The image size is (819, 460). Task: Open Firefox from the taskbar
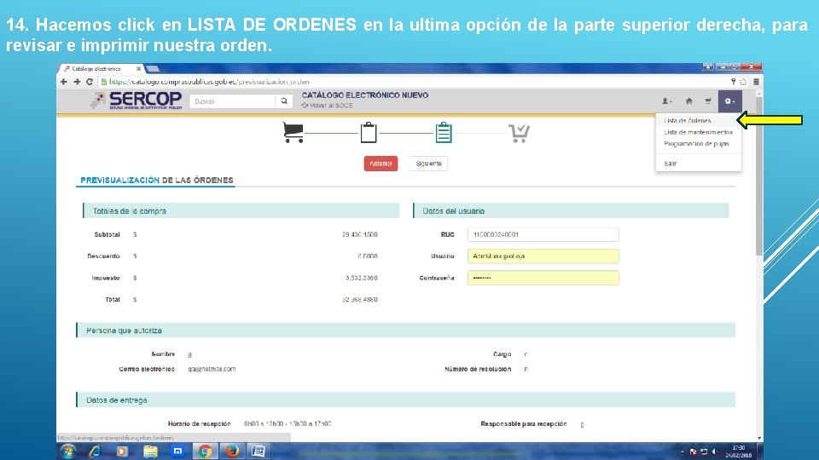(232, 451)
